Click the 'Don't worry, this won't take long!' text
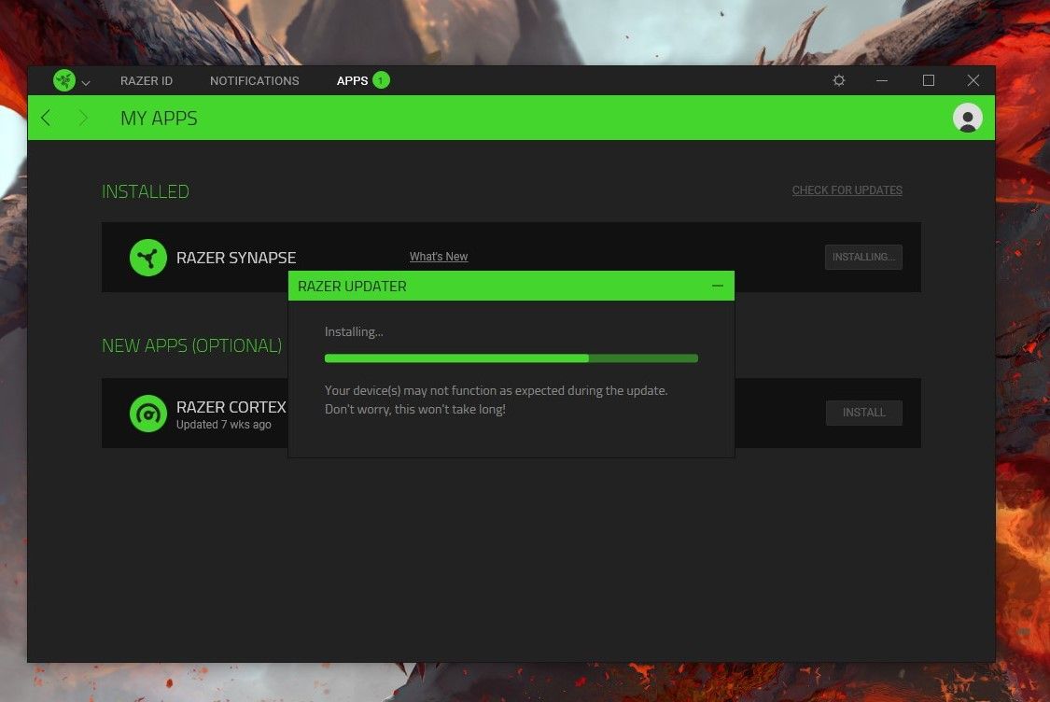The width and height of the screenshot is (1050, 702). tap(415, 409)
